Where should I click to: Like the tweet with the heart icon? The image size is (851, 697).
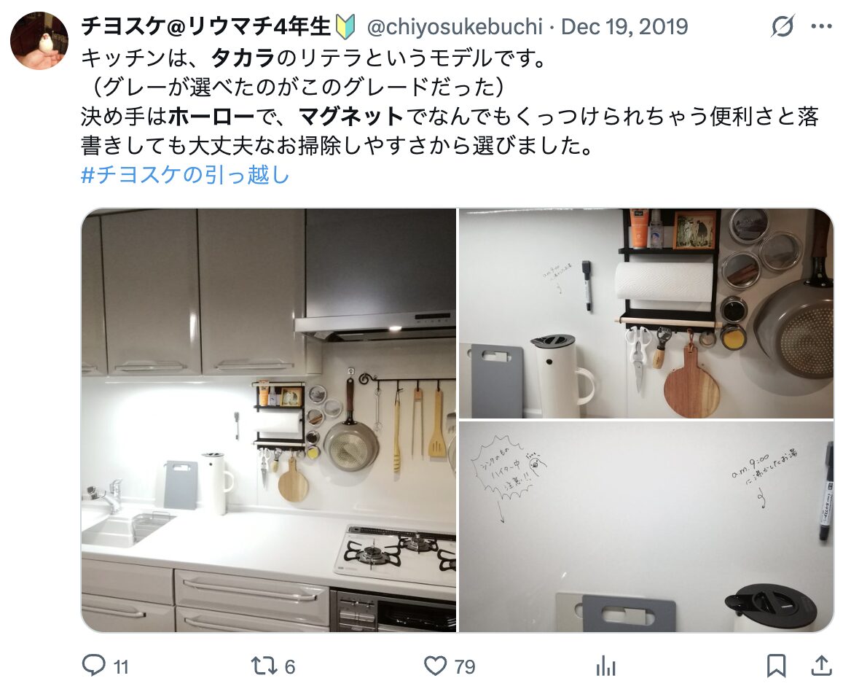[435, 666]
